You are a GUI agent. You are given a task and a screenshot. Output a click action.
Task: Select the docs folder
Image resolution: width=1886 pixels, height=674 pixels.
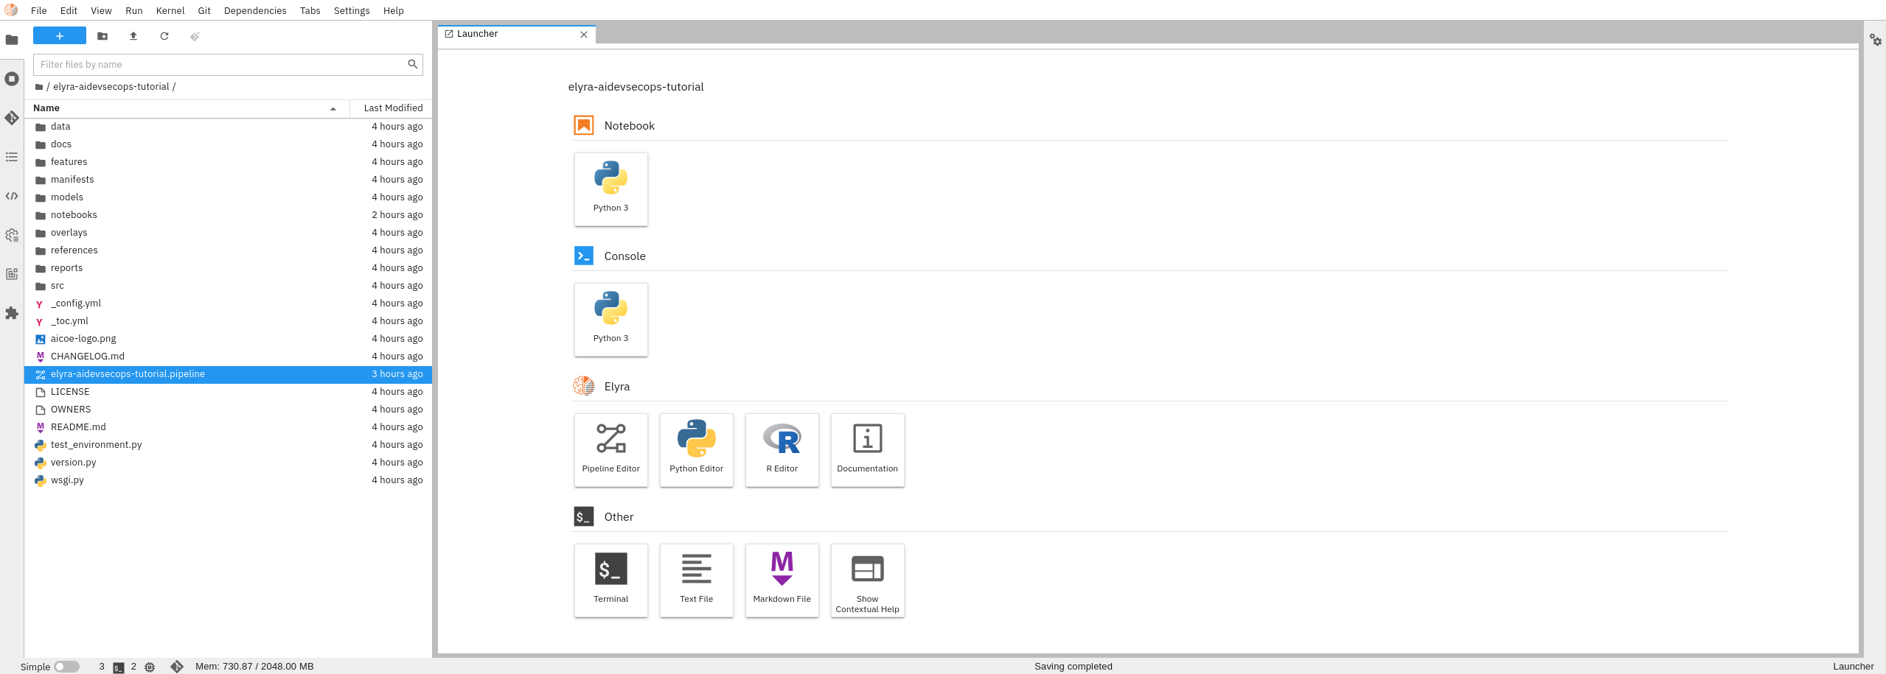[229, 144]
